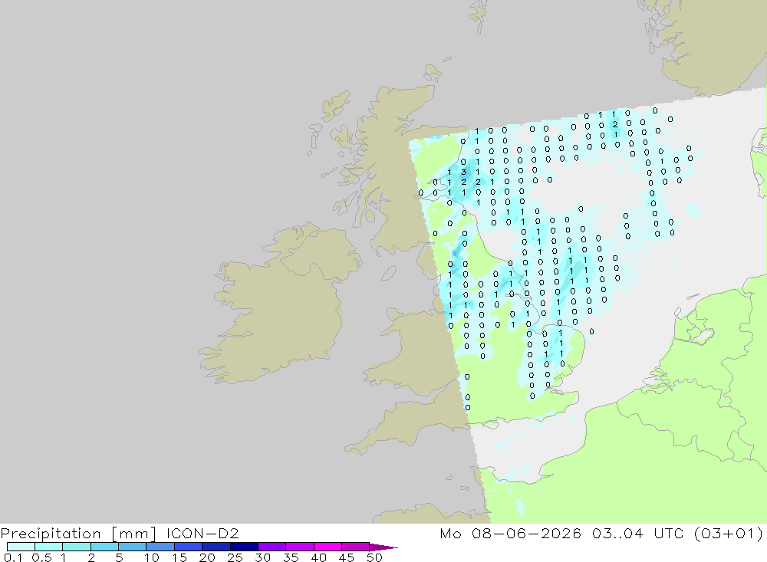Click the lightest cyan 0.1–0.5 legend swatch
Image resolution: width=767 pixels, height=562 pixels.
21,547
